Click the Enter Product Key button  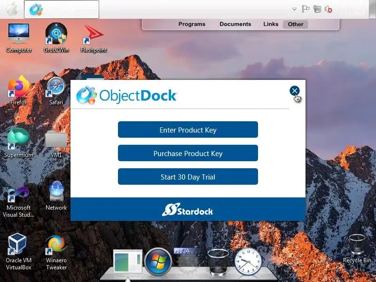[188, 130]
